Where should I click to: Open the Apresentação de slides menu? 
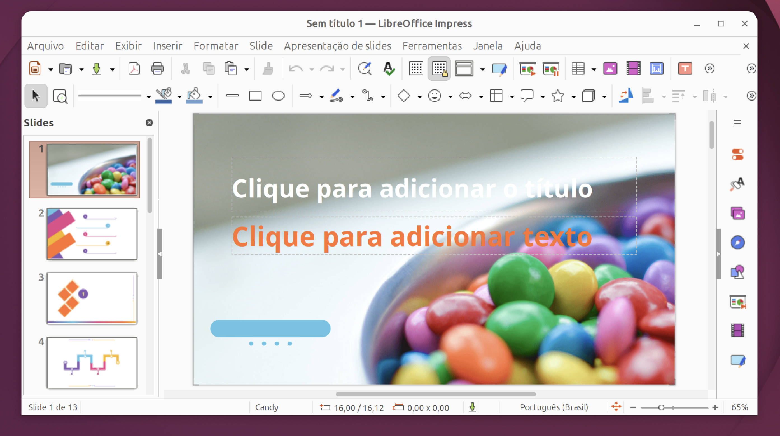pyautogui.click(x=338, y=46)
